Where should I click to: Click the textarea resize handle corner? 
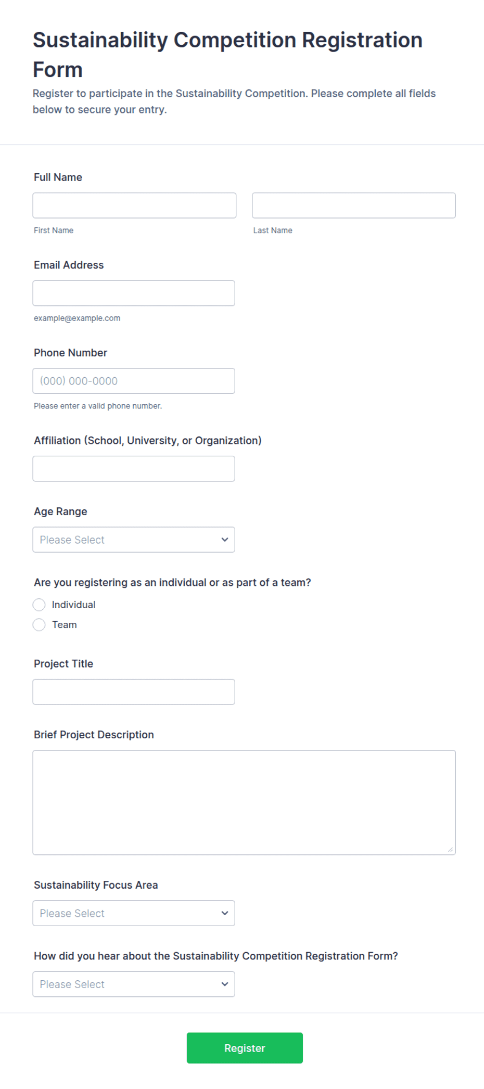450,850
